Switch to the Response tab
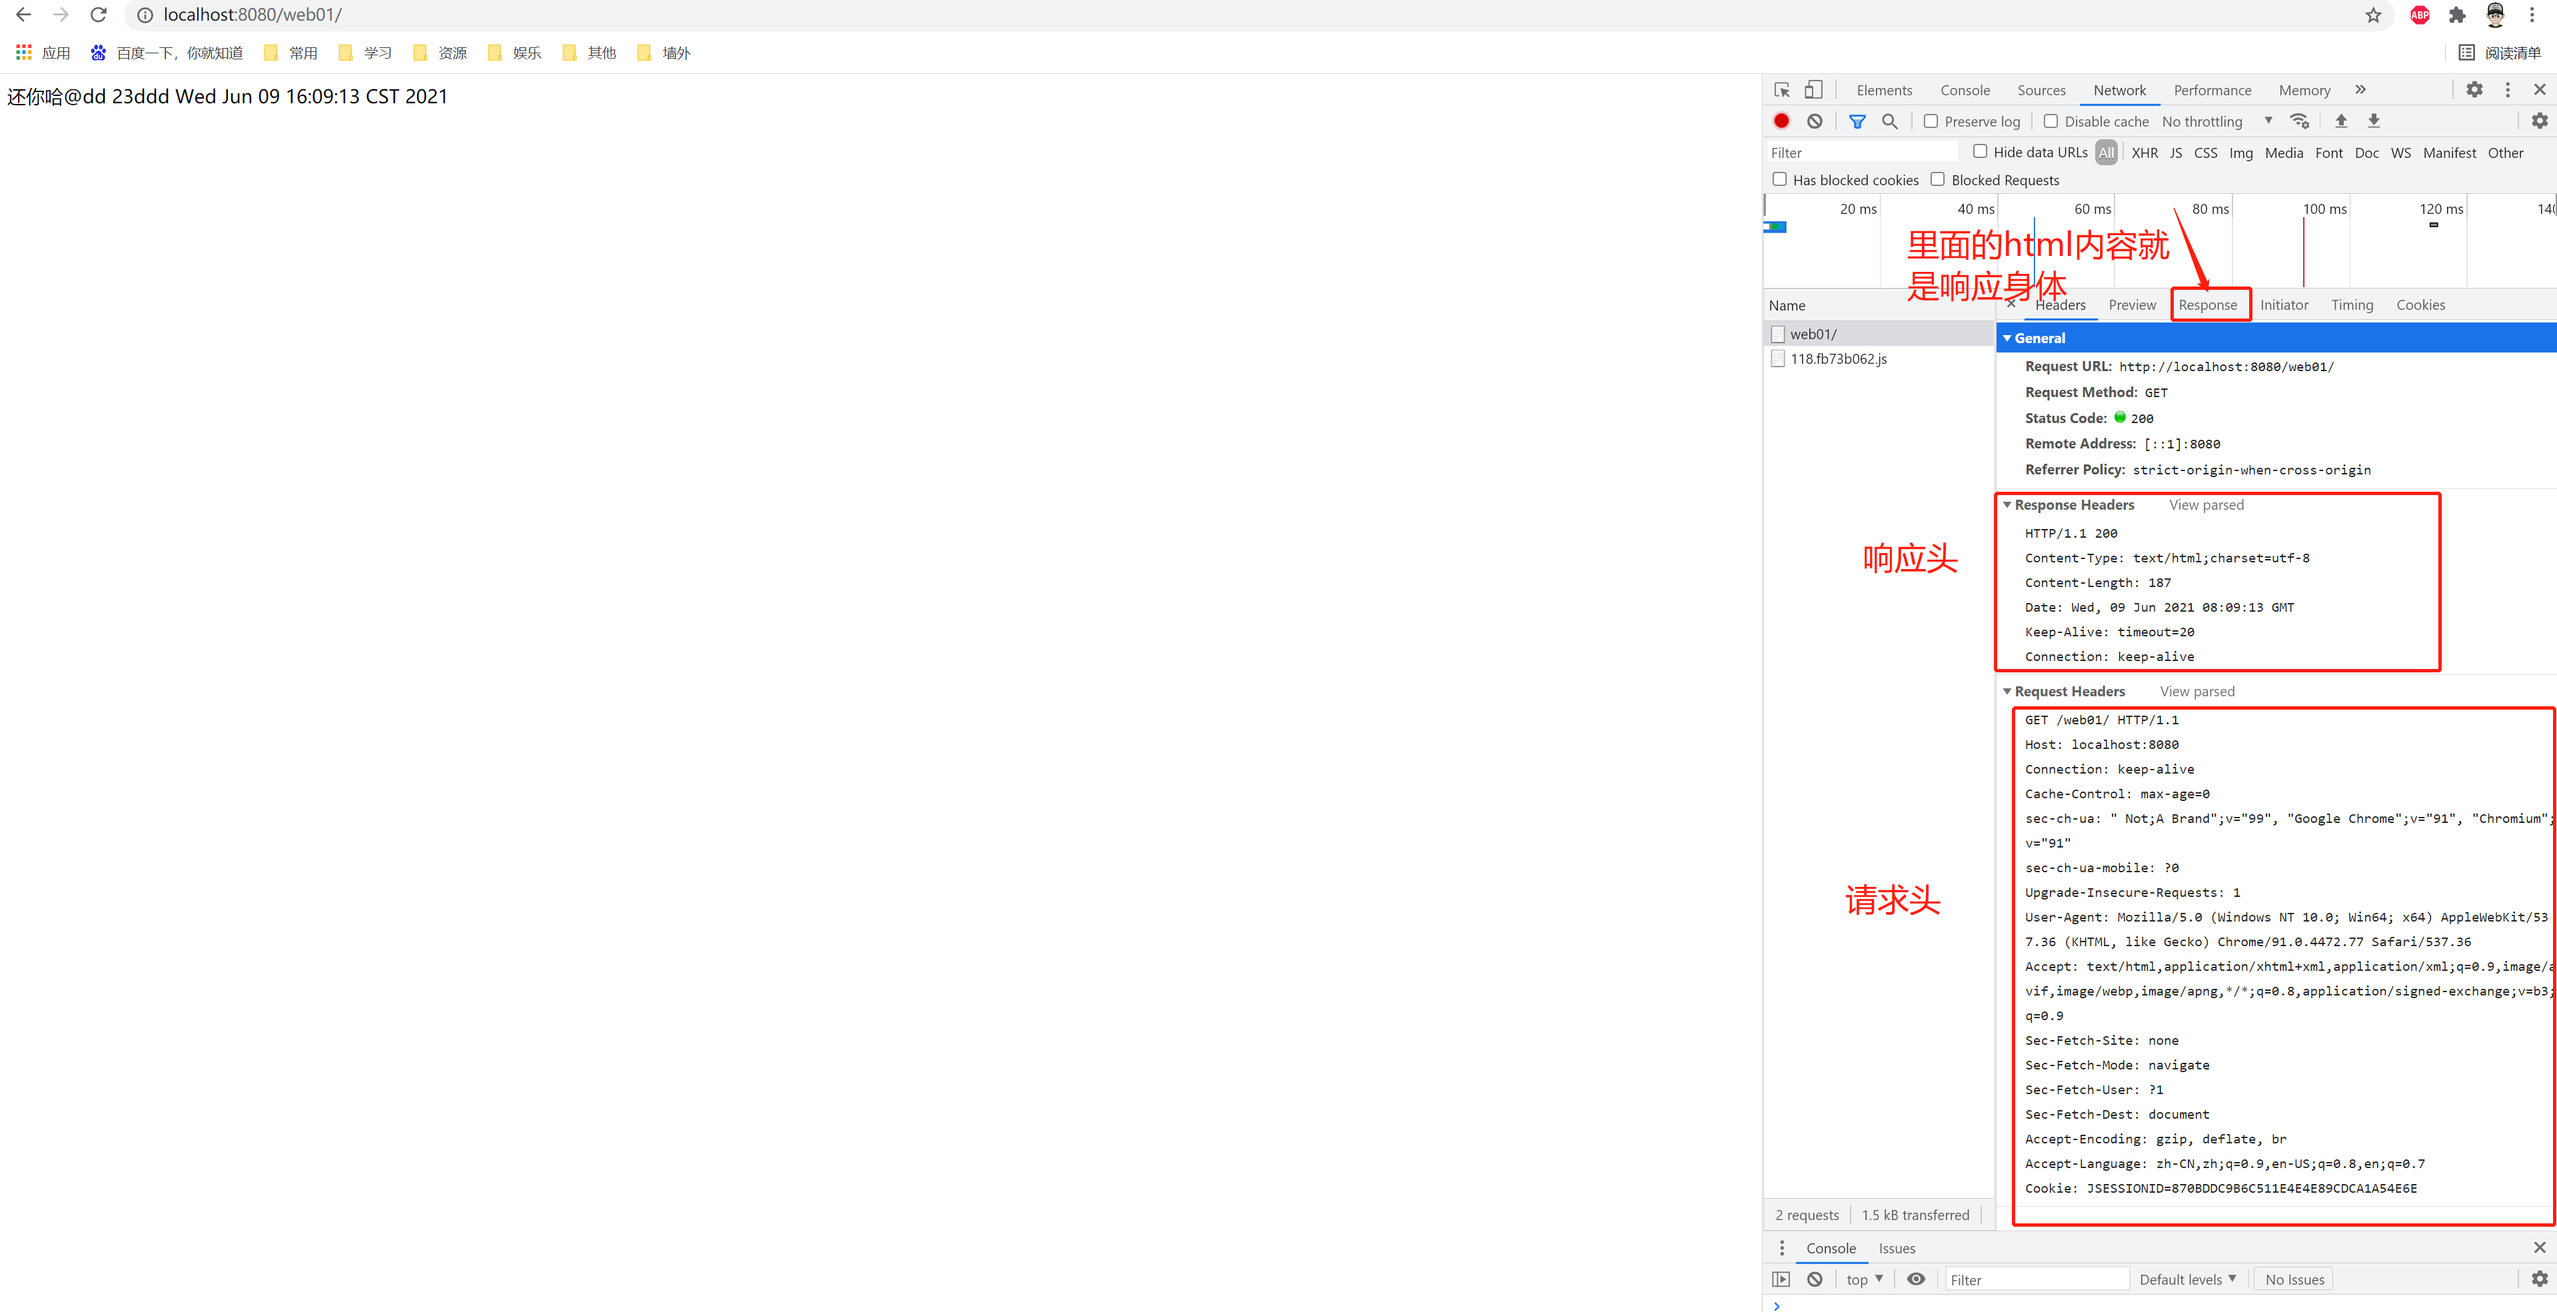The height and width of the screenshot is (1312, 2557). tap(2208, 305)
